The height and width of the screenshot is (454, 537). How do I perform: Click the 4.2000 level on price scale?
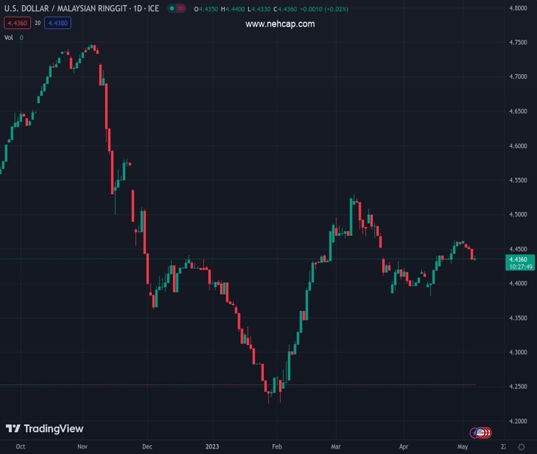pyautogui.click(x=519, y=421)
